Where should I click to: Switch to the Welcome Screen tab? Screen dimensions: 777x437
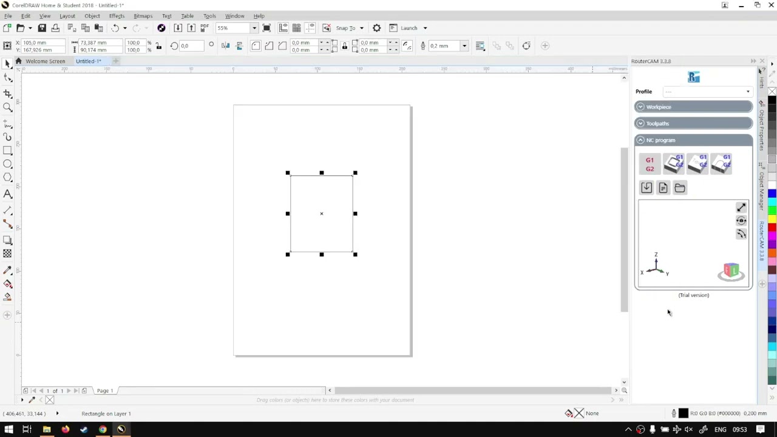(x=45, y=61)
